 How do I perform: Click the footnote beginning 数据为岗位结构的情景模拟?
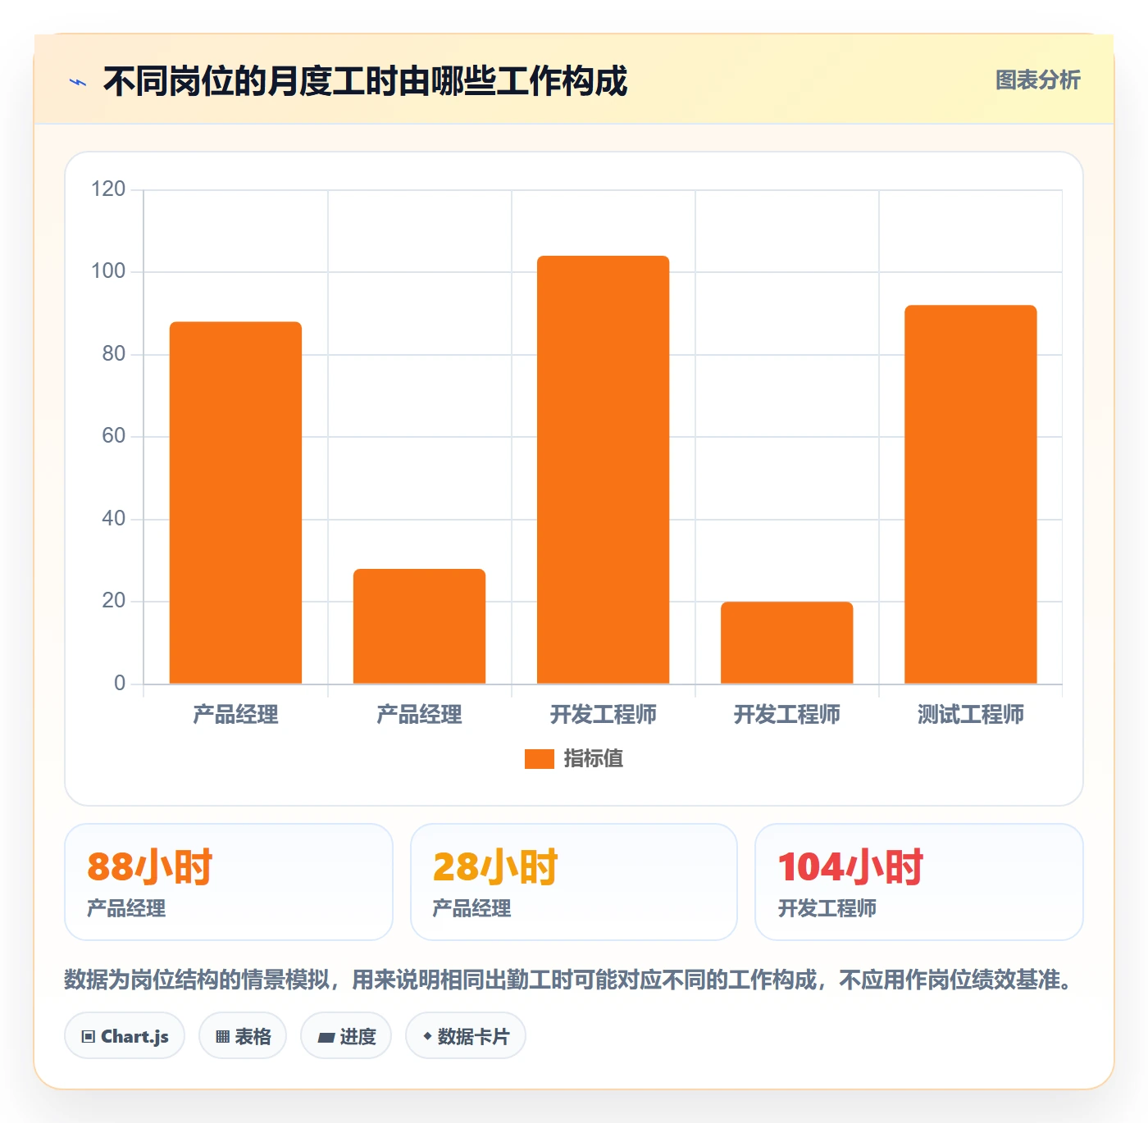570,980
